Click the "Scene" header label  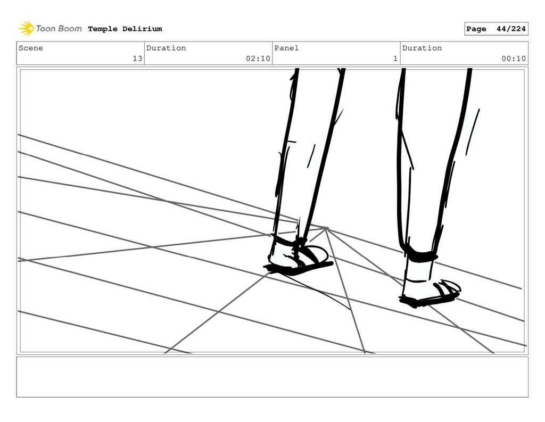point(31,48)
